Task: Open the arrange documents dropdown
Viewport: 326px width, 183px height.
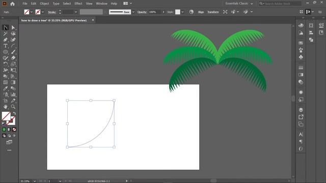Action: tap(128, 4)
